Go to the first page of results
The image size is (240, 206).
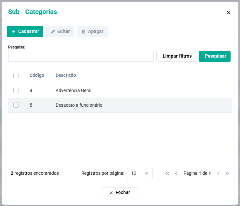tap(167, 173)
